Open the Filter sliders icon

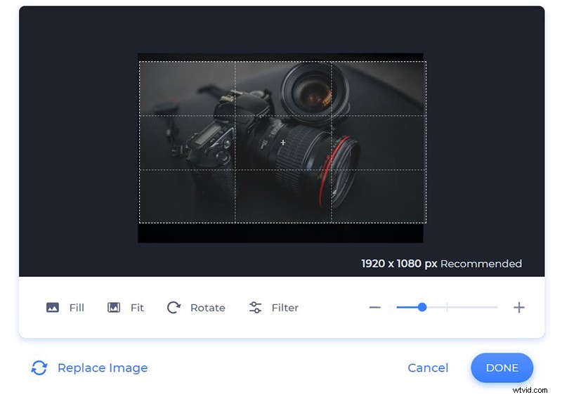[255, 307]
